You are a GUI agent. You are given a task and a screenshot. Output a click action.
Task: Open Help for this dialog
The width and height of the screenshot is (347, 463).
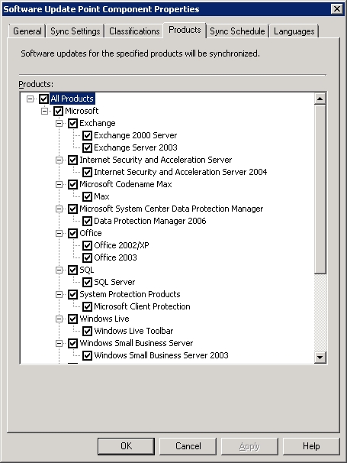pyautogui.click(x=311, y=446)
